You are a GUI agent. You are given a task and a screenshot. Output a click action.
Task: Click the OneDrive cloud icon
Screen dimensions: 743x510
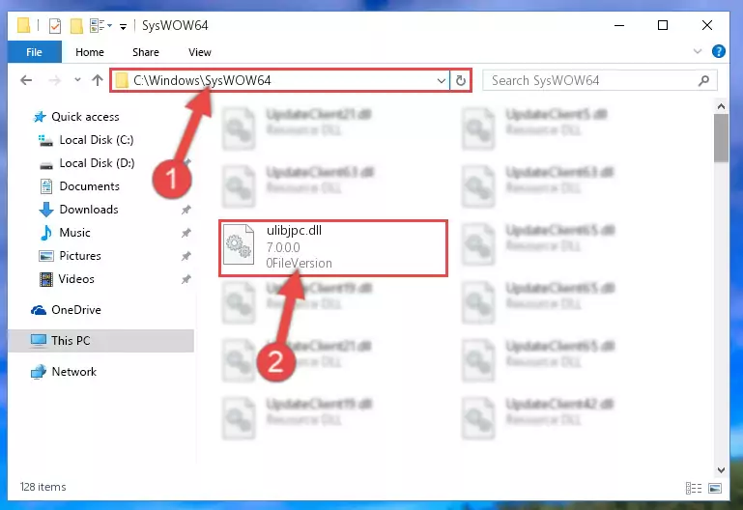pos(39,310)
